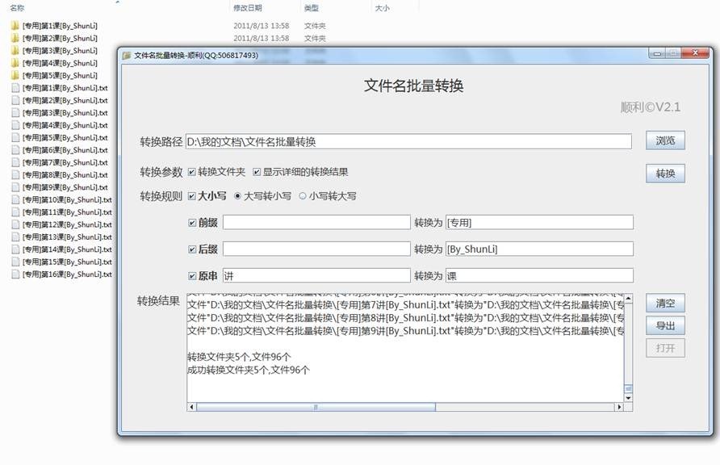Click file icon of [专用]第2课[By_ShunLi].txt
The height and width of the screenshot is (465, 720).
(15, 100)
